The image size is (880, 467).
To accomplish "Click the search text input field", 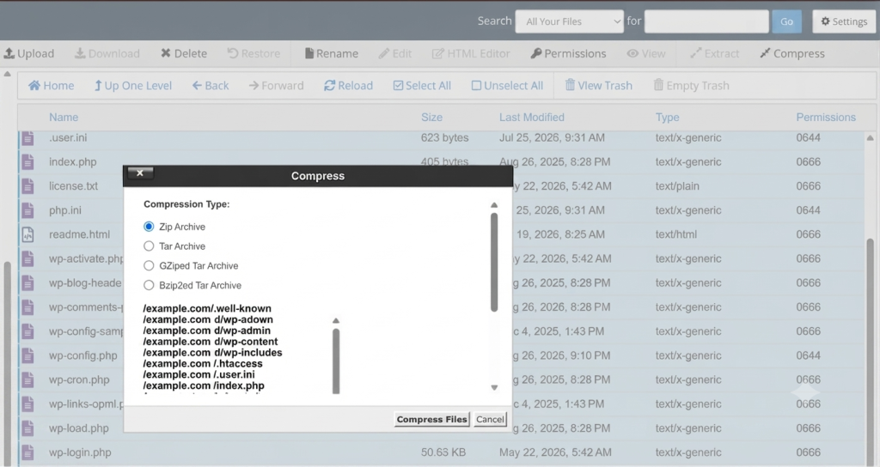I will point(706,21).
